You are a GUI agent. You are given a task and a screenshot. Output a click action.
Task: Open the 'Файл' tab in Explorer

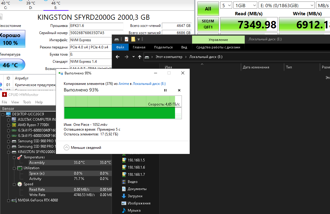coord(120,47)
